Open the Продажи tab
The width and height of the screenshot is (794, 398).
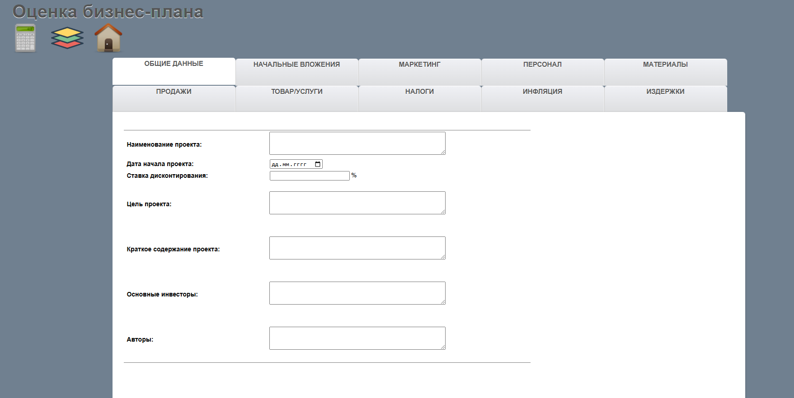coord(174,92)
